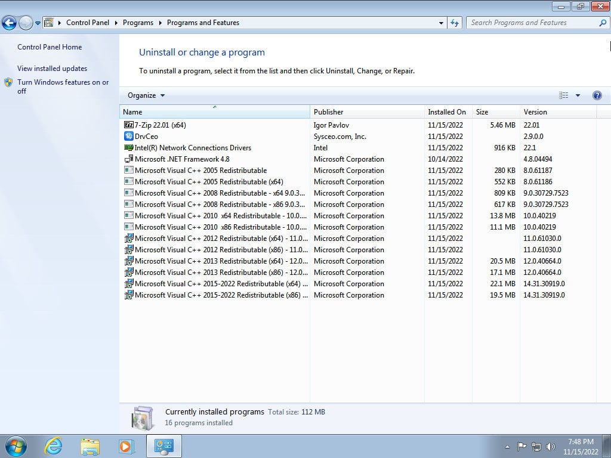The height and width of the screenshot is (458, 611).
Task: Select the 22.1 MB size cell
Action: click(x=502, y=283)
